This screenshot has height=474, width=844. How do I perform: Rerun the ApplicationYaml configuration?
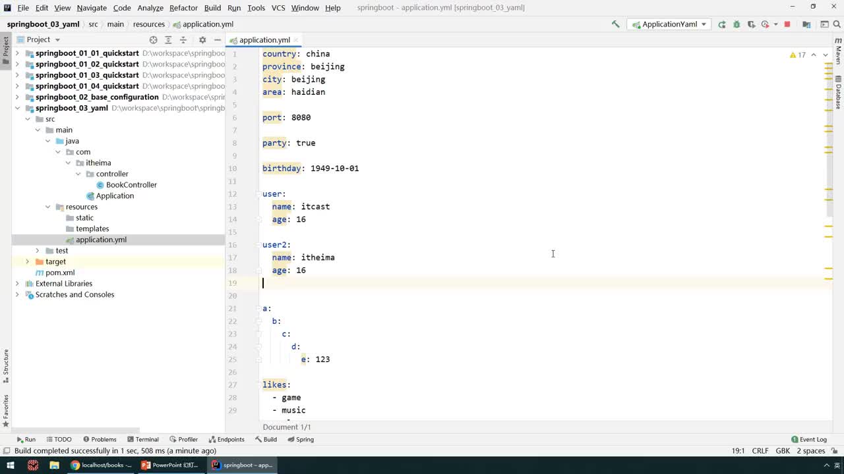click(722, 24)
